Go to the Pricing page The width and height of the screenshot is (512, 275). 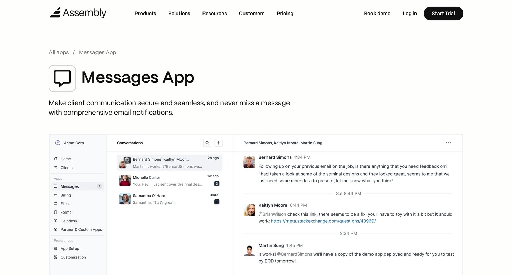[285, 14]
